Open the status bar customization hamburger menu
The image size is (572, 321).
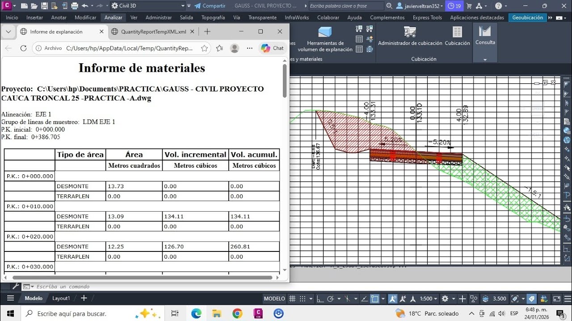pyautogui.click(x=567, y=299)
